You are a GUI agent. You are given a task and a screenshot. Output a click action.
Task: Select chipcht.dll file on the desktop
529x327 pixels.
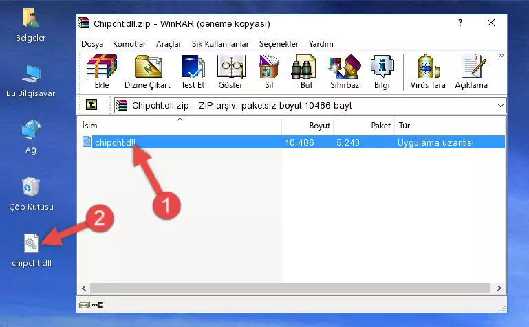point(32,251)
